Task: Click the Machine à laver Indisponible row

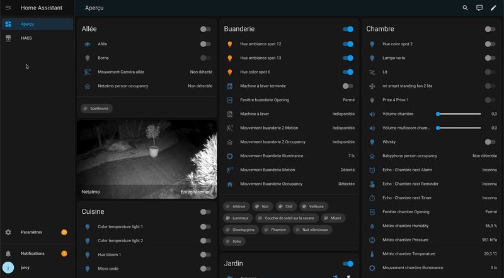Action: (289, 114)
